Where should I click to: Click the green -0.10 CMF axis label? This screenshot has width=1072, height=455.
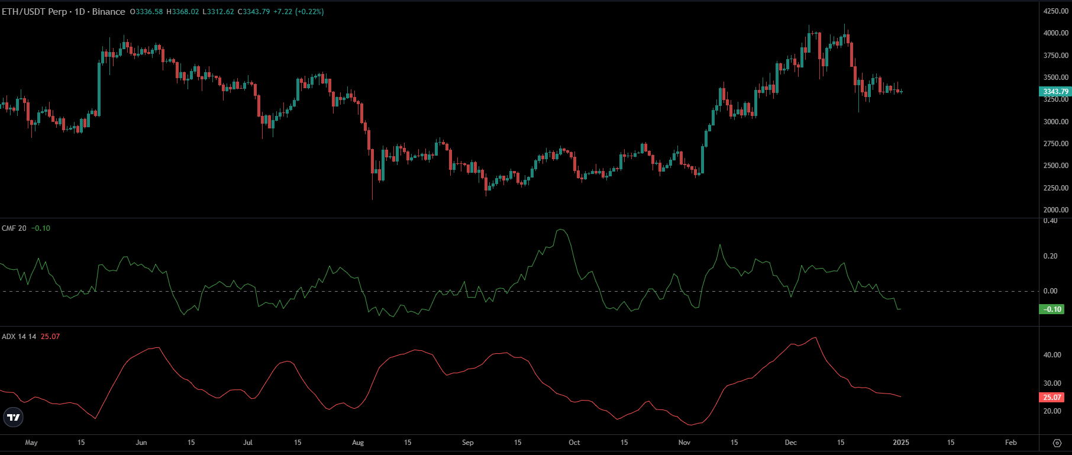click(x=1052, y=309)
